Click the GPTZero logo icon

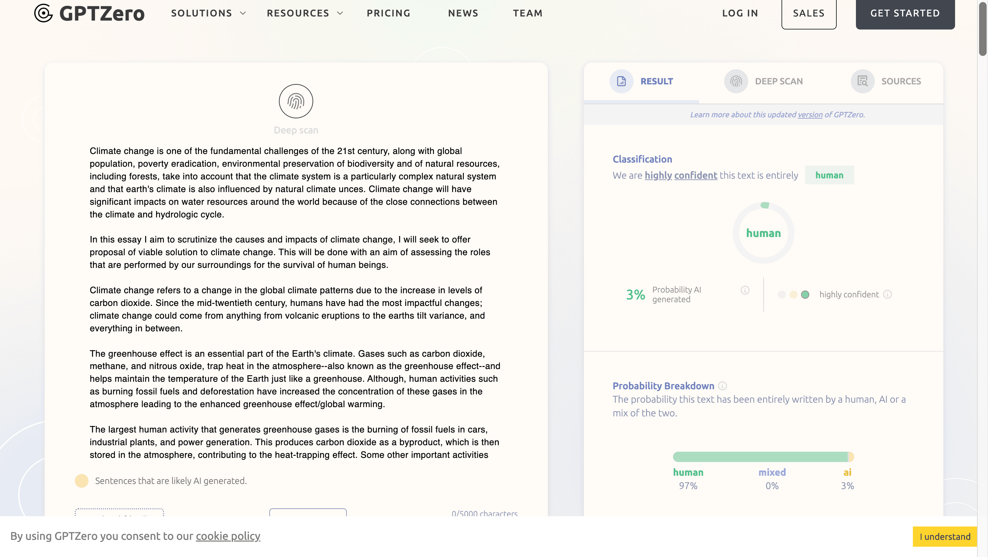[43, 13]
